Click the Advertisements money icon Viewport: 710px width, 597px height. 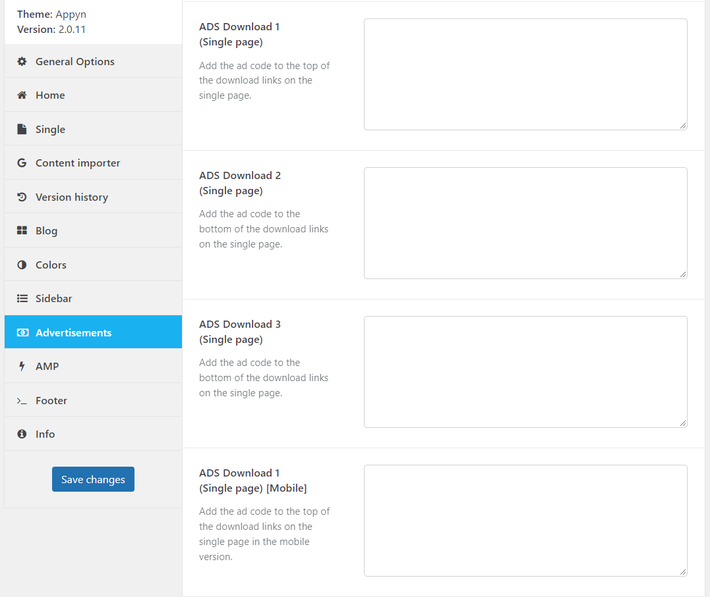(x=22, y=332)
